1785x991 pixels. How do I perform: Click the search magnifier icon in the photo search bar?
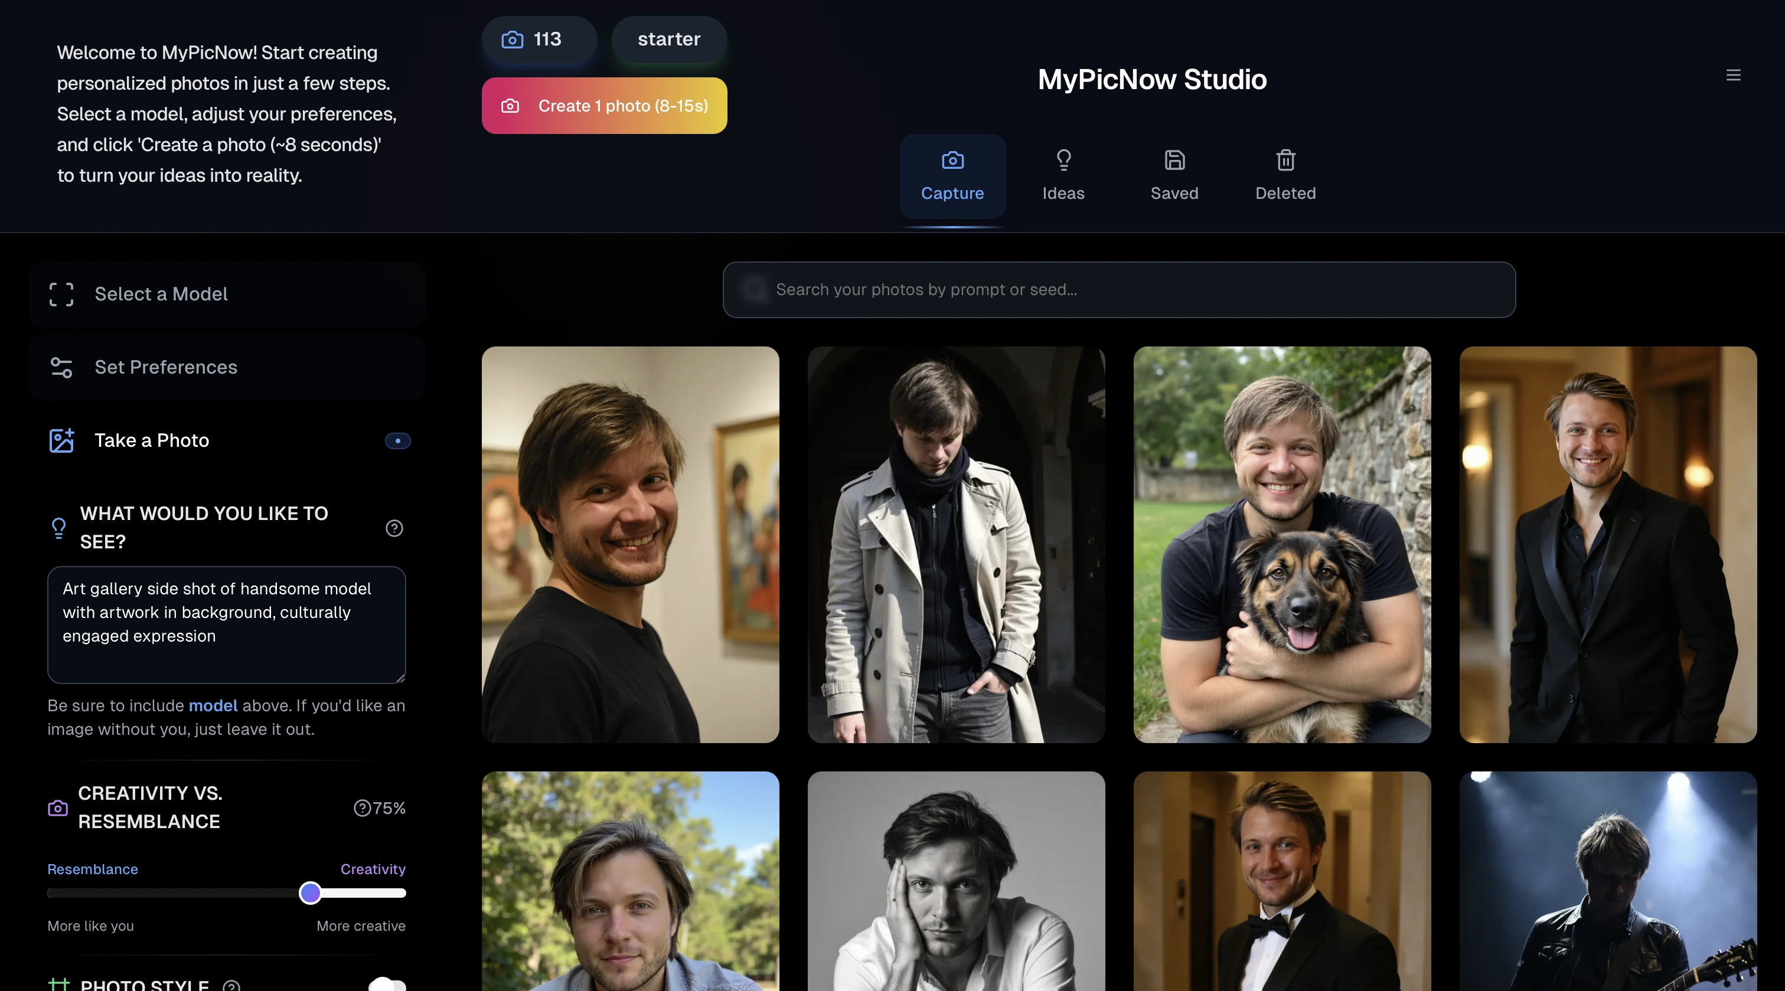coord(755,289)
